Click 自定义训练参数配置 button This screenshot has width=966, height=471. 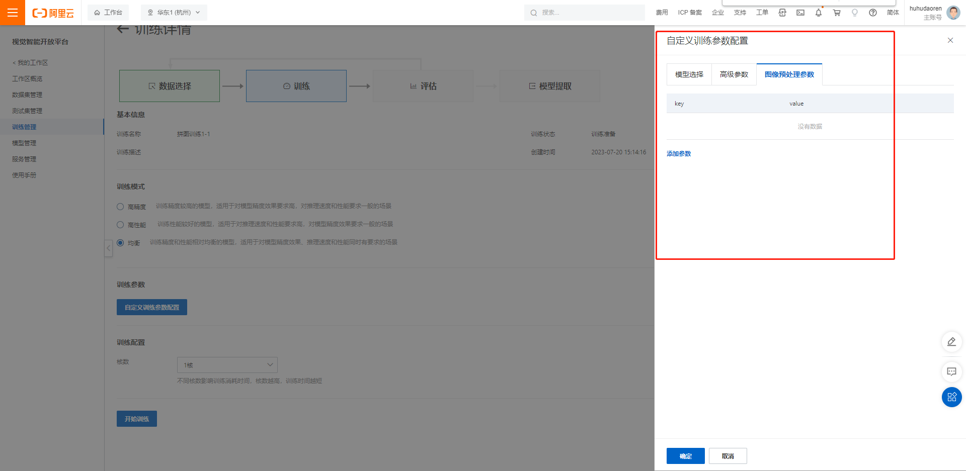pos(152,307)
